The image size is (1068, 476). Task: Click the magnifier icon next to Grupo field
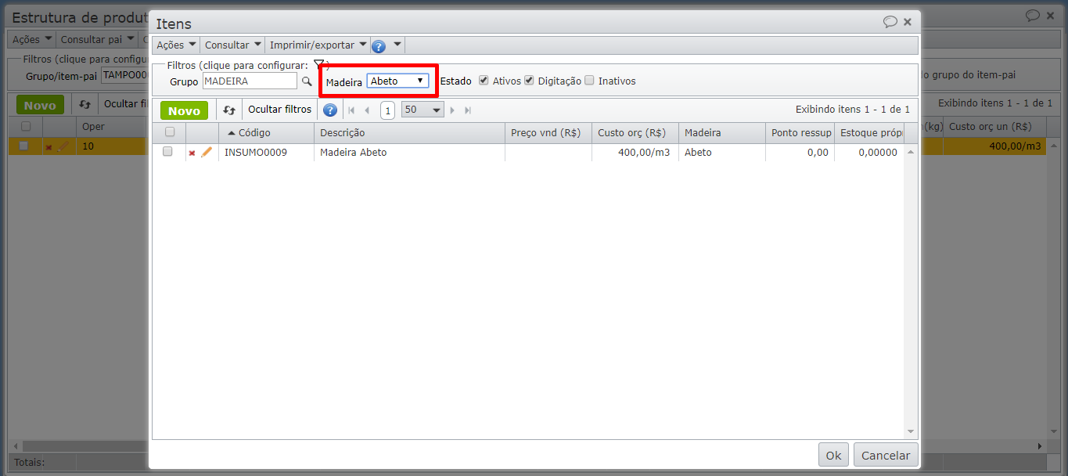click(x=307, y=81)
